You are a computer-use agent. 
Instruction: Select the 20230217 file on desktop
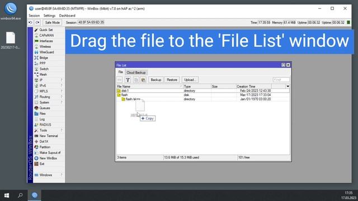pos(11,40)
